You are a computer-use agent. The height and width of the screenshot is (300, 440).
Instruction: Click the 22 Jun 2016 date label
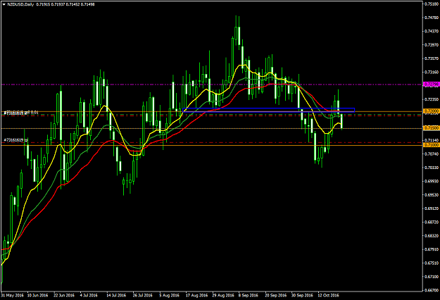click(x=64, y=295)
